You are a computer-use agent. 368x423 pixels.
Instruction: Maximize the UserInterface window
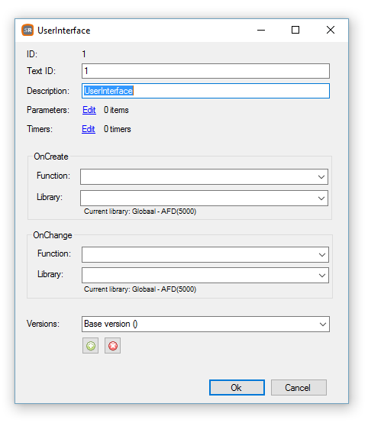point(295,30)
